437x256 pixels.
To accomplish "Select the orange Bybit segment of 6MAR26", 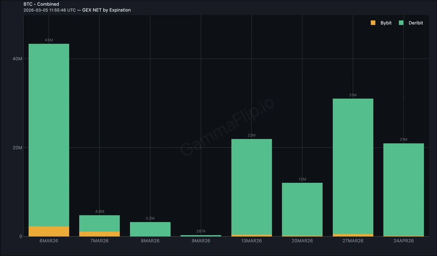I will point(49,231).
